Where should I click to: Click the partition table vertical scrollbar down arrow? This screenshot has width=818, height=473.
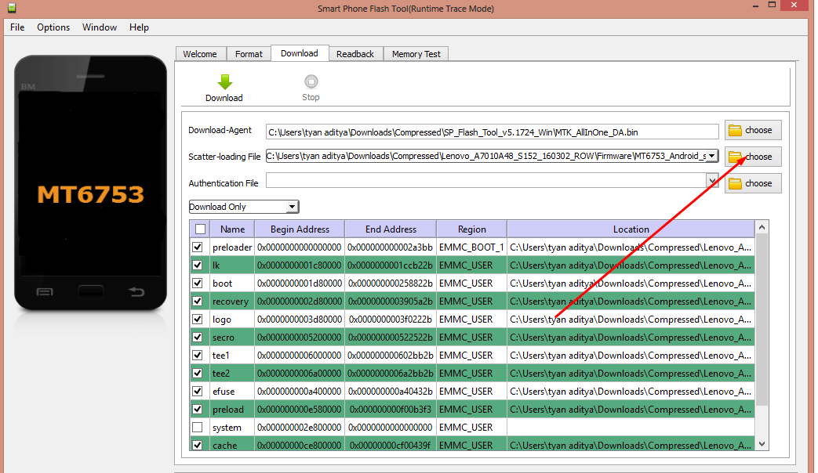click(x=761, y=444)
